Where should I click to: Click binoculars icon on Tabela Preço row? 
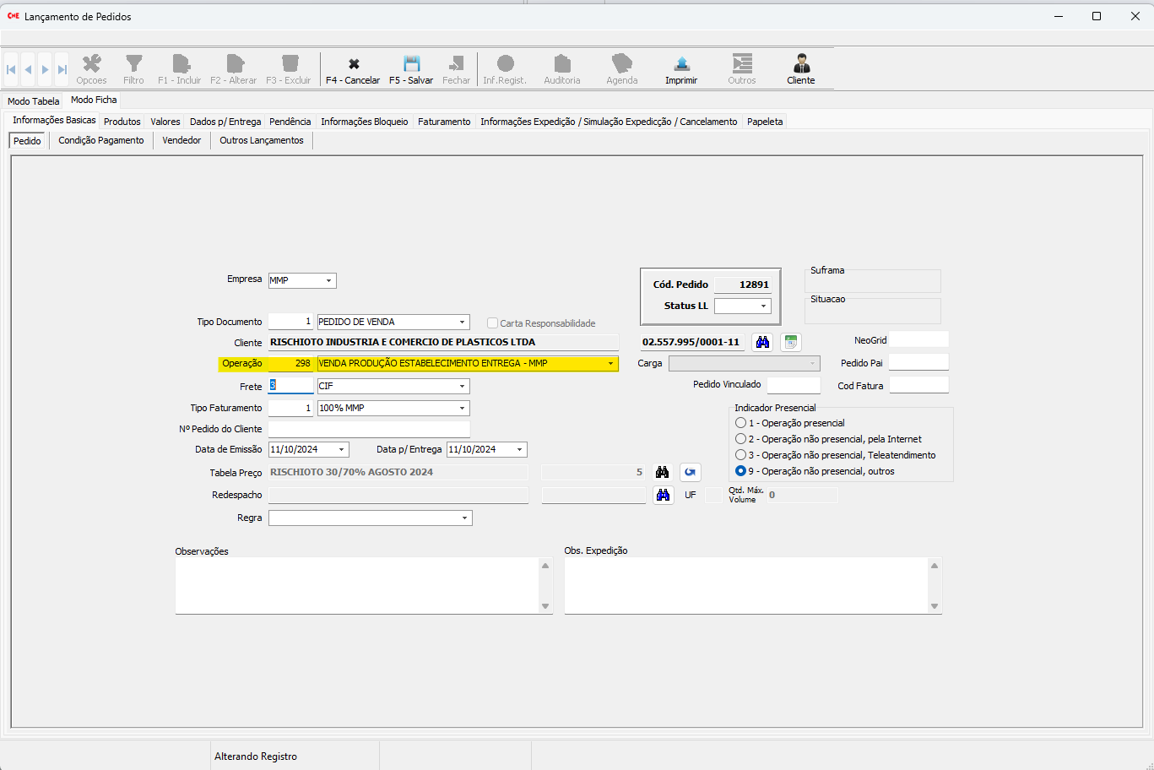pyautogui.click(x=662, y=472)
